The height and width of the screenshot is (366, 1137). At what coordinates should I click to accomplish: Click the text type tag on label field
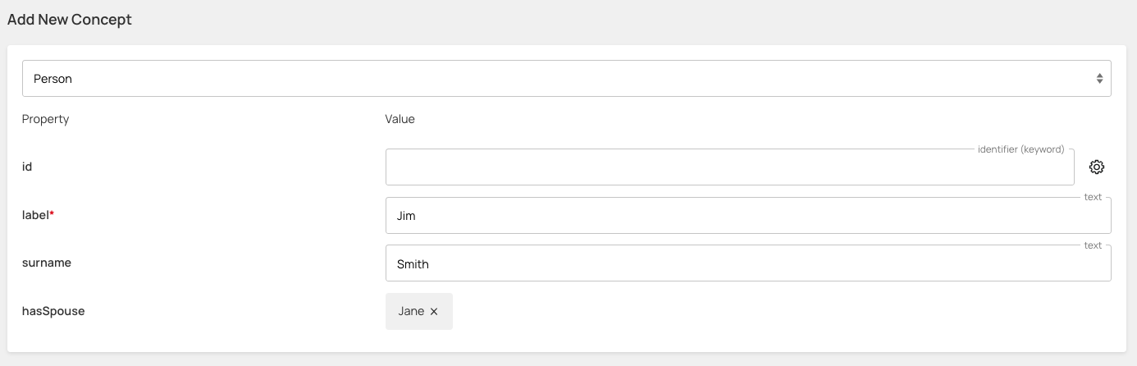click(x=1093, y=197)
